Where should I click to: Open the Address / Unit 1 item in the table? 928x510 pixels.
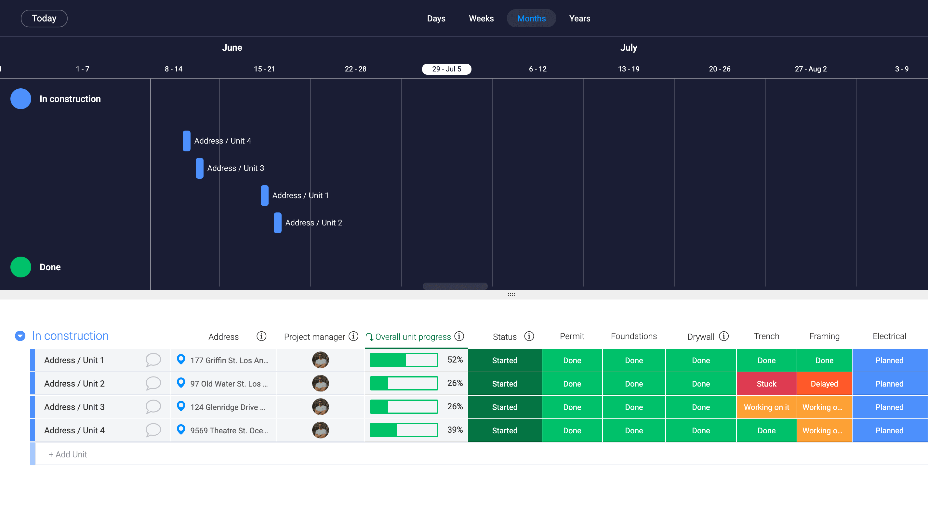[x=74, y=360]
